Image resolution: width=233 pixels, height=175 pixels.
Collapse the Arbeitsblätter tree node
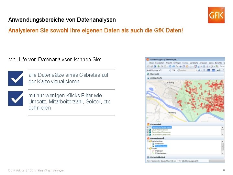tap(148, 141)
